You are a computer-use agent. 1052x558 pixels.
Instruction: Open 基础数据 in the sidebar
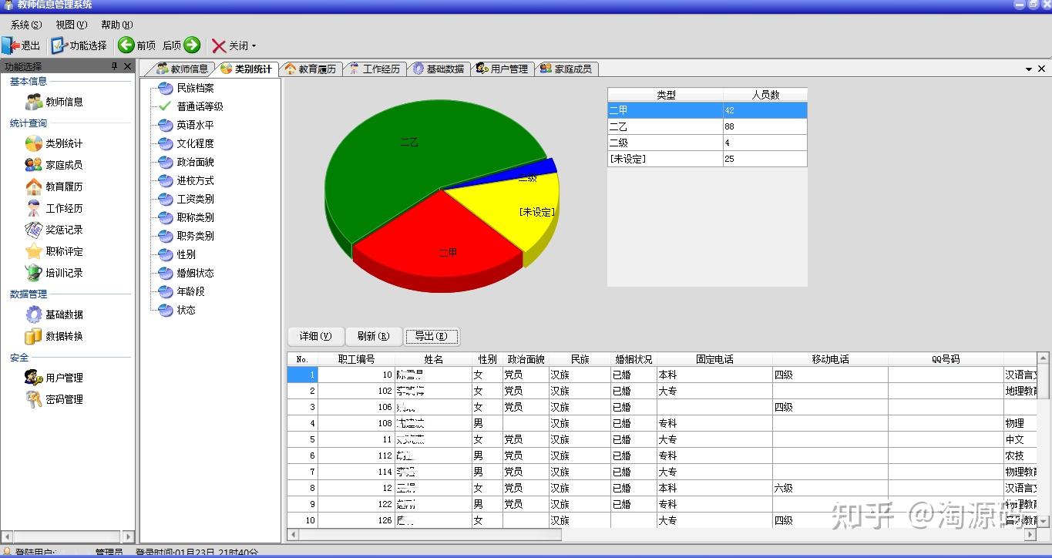(54, 314)
